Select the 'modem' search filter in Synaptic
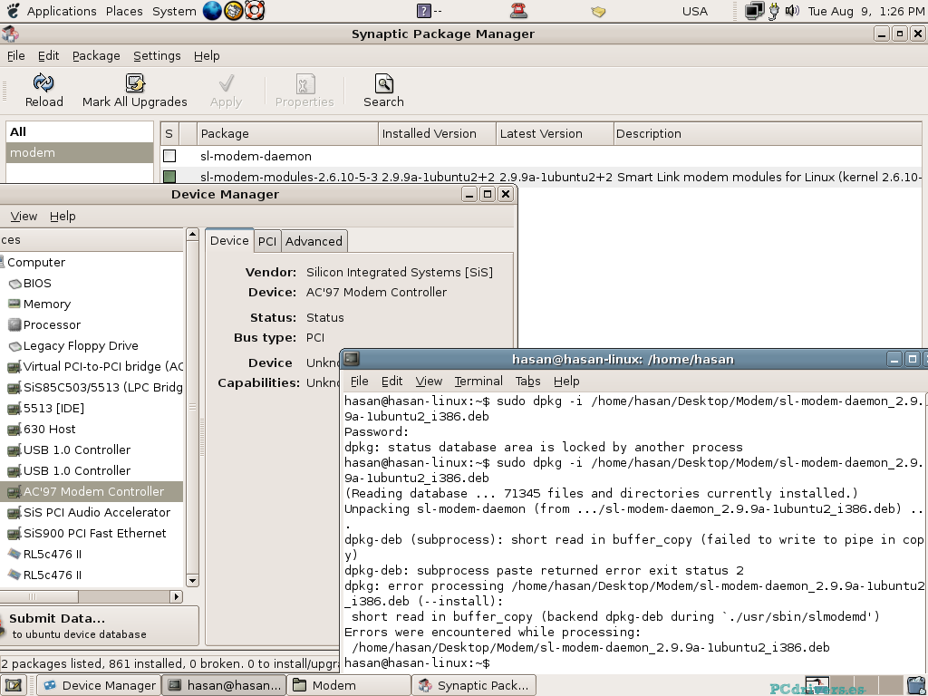Screen dimensions: 928x696 coord(80,152)
